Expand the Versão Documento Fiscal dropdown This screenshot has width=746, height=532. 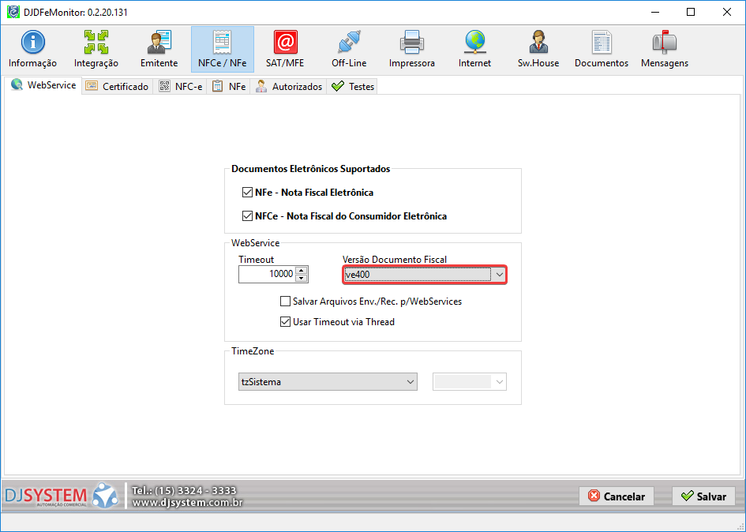click(499, 275)
